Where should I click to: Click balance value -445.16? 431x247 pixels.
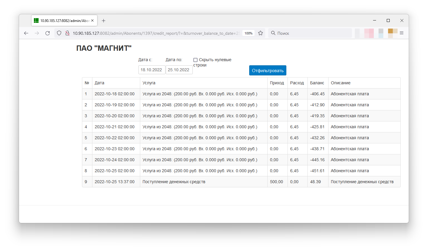pyautogui.click(x=318, y=160)
